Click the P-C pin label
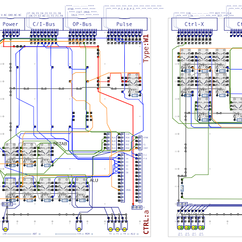242x242 pixels. (x=145, y=155)
